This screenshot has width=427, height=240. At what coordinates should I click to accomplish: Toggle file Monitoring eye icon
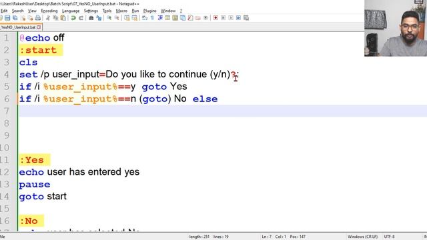205,18
